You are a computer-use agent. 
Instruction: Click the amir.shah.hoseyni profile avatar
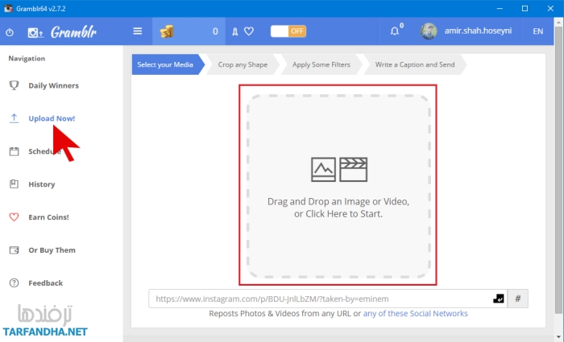tap(429, 31)
